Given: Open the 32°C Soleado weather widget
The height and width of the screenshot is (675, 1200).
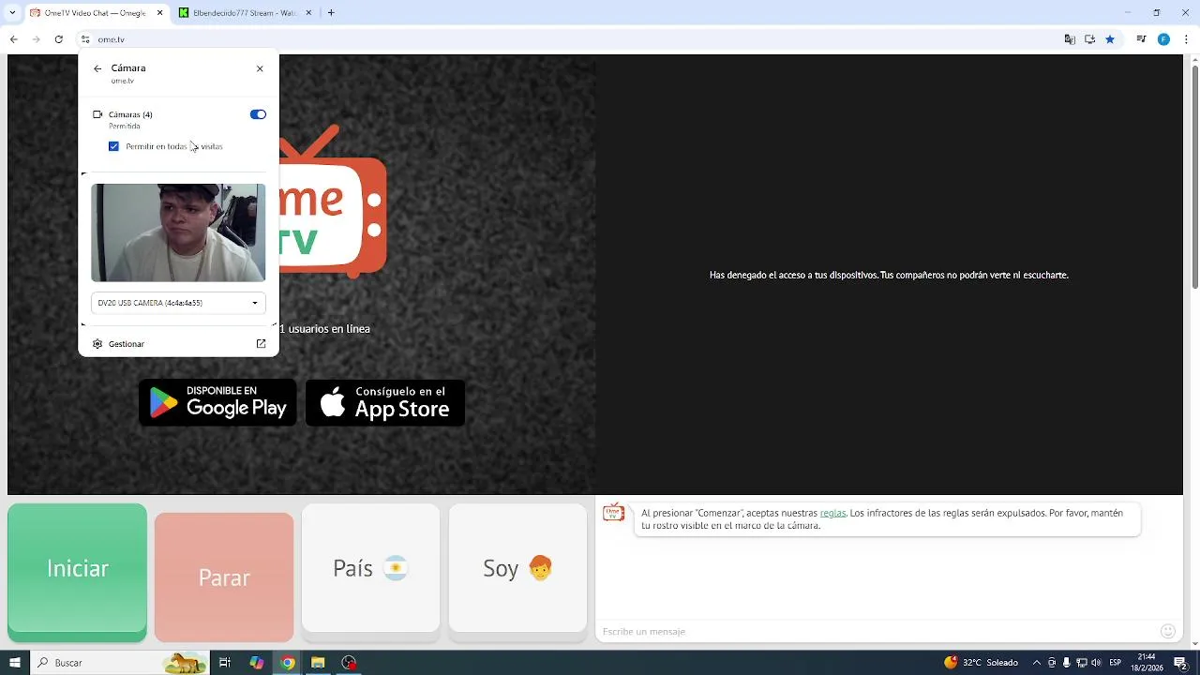Looking at the screenshot, I should click(x=981, y=663).
